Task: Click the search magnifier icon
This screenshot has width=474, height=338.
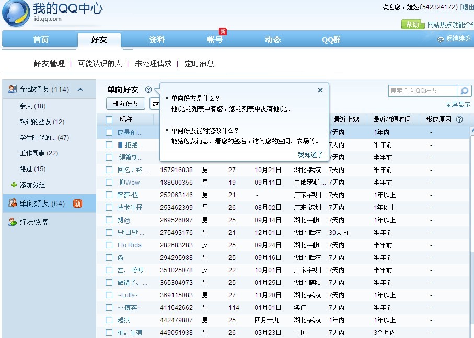Action: pos(464,91)
